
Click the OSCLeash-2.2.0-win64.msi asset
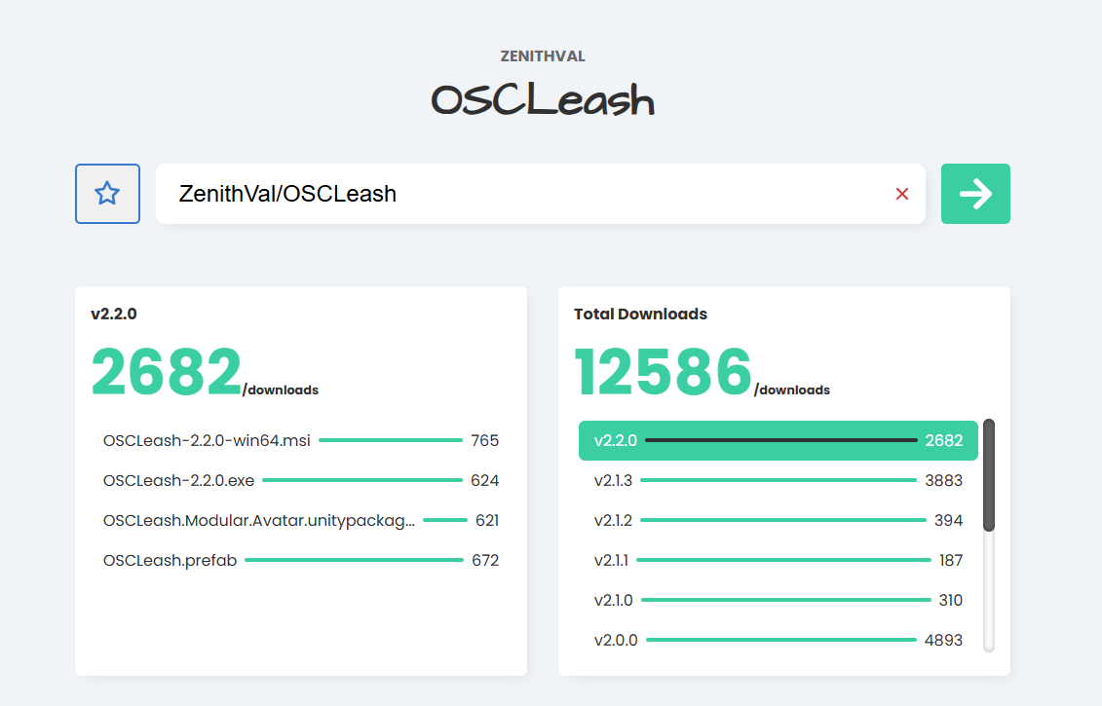300,440
